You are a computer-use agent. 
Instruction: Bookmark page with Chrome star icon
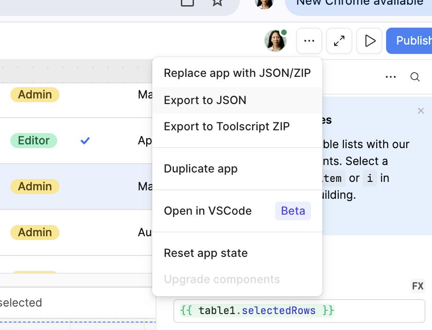(217, 2)
